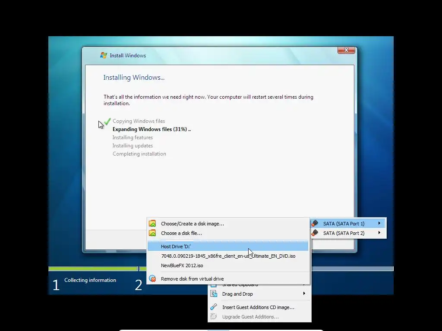442x331 pixels.
Task: Click 'Remove disk from virtual drive'
Action: click(x=228, y=279)
